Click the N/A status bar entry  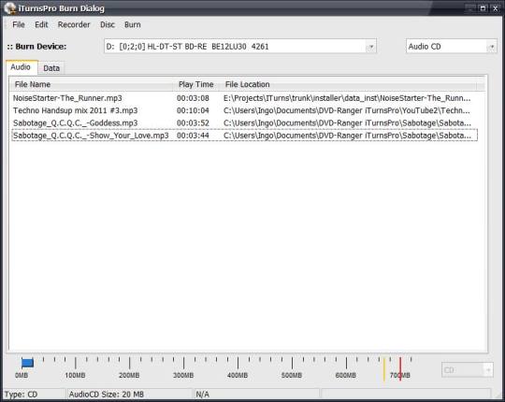tap(202, 395)
